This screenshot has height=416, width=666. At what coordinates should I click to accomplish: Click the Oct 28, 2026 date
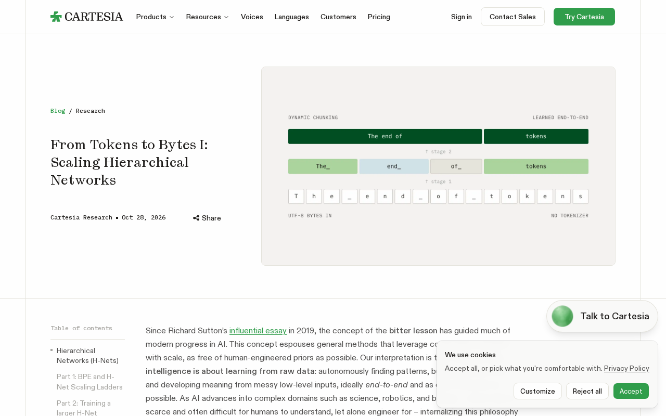(x=144, y=217)
